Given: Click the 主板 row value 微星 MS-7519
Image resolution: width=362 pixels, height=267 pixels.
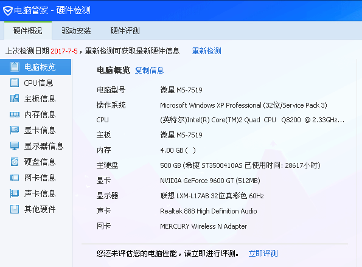Looking at the screenshot, I should [181, 135].
